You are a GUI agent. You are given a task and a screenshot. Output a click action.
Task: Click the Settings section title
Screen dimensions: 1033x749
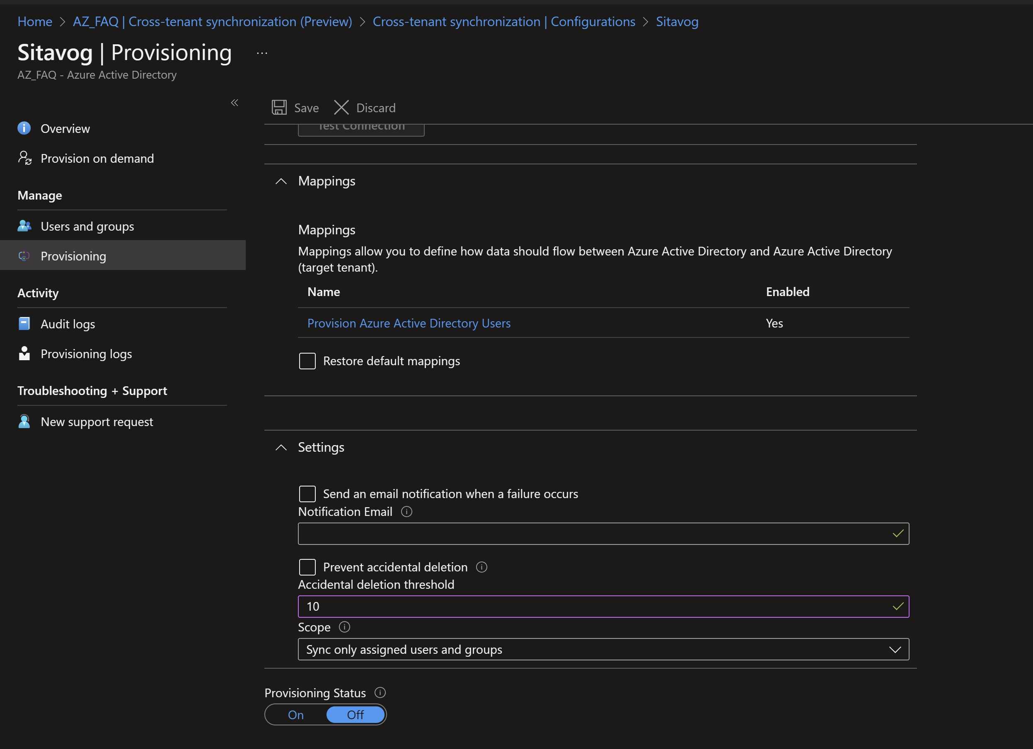click(321, 447)
